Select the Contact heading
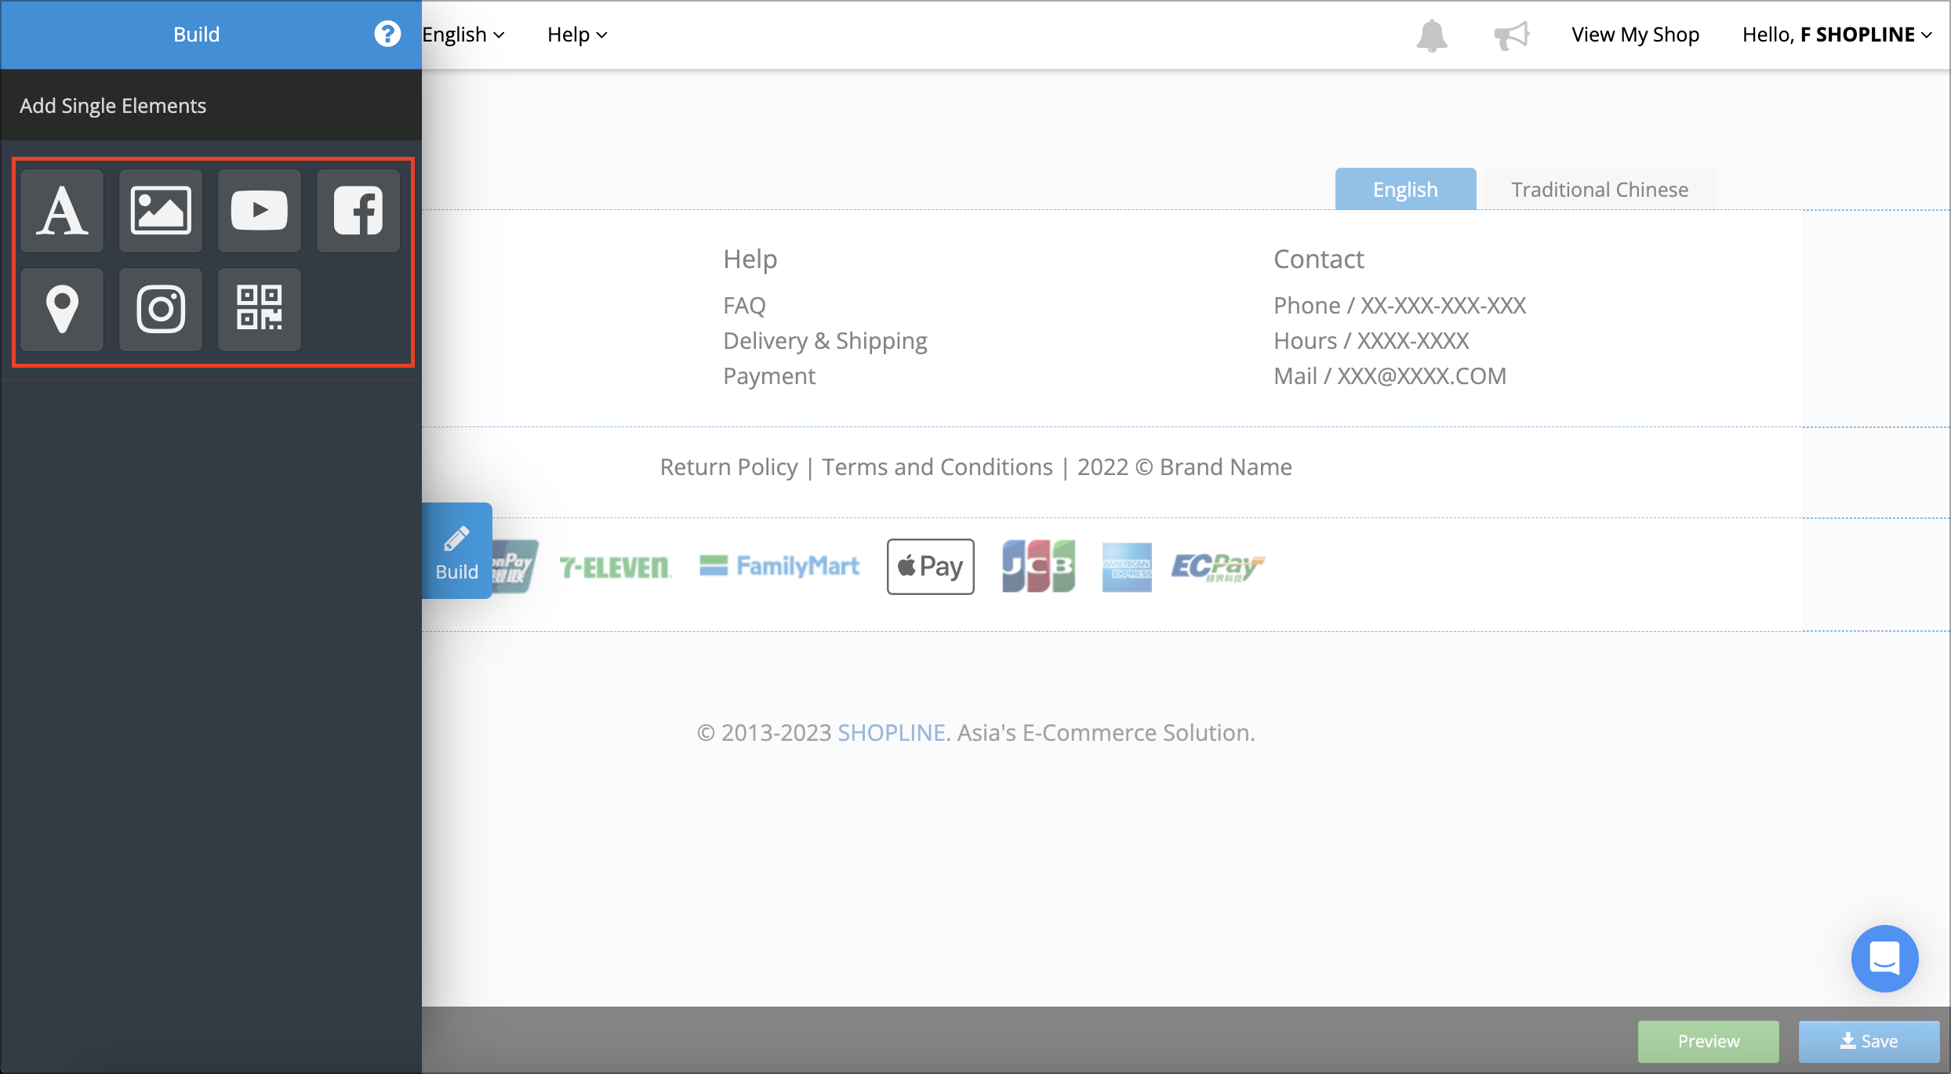This screenshot has width=1951, height=1074. pyautogui.click(x=1319, y=259)
